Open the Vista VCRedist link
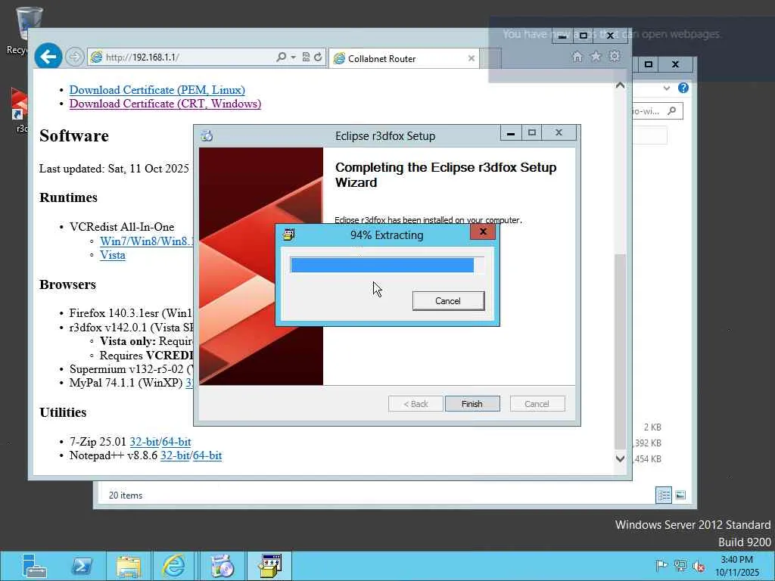 click(113, 255)
